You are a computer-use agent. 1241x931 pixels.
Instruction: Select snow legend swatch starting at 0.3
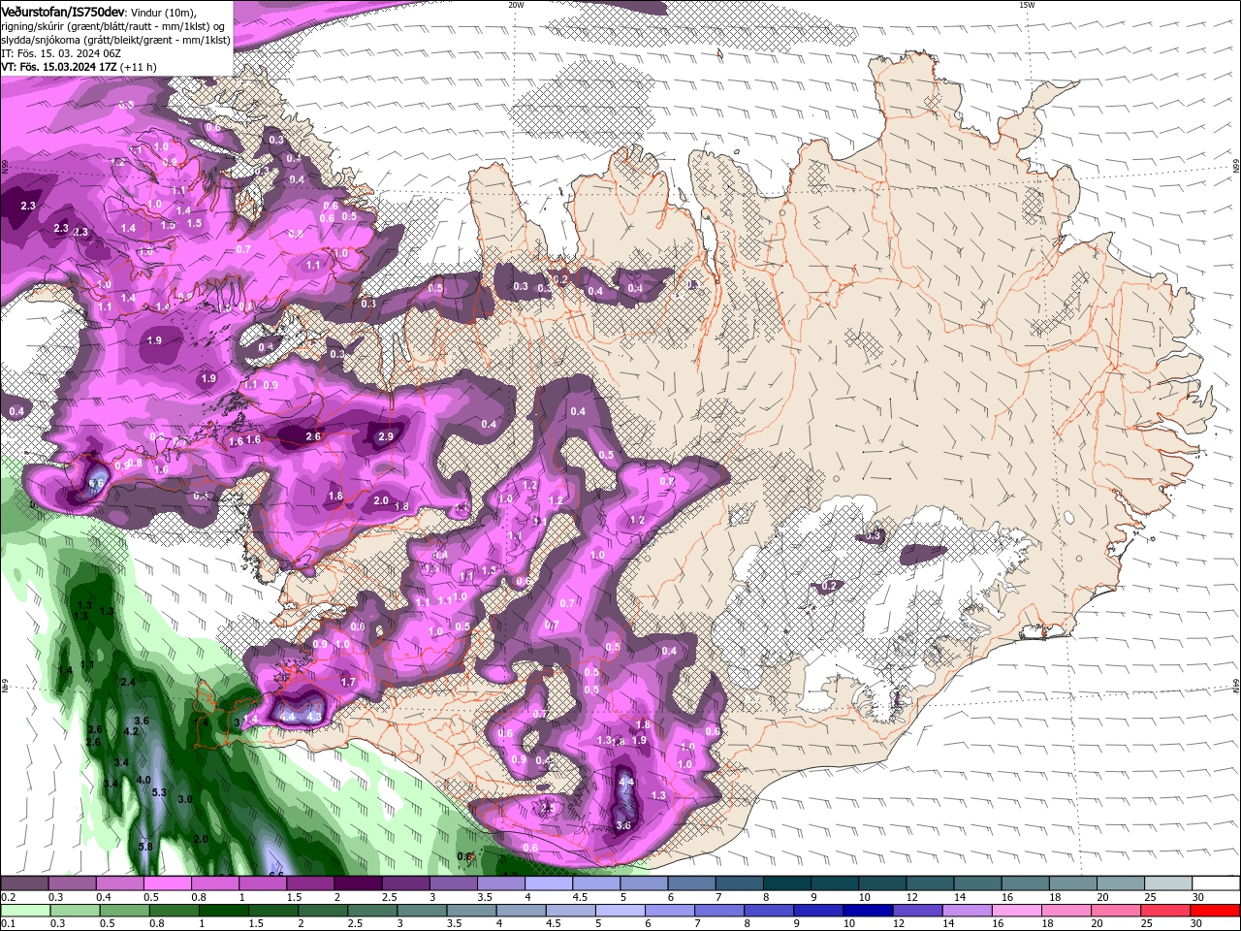[72, 884]
